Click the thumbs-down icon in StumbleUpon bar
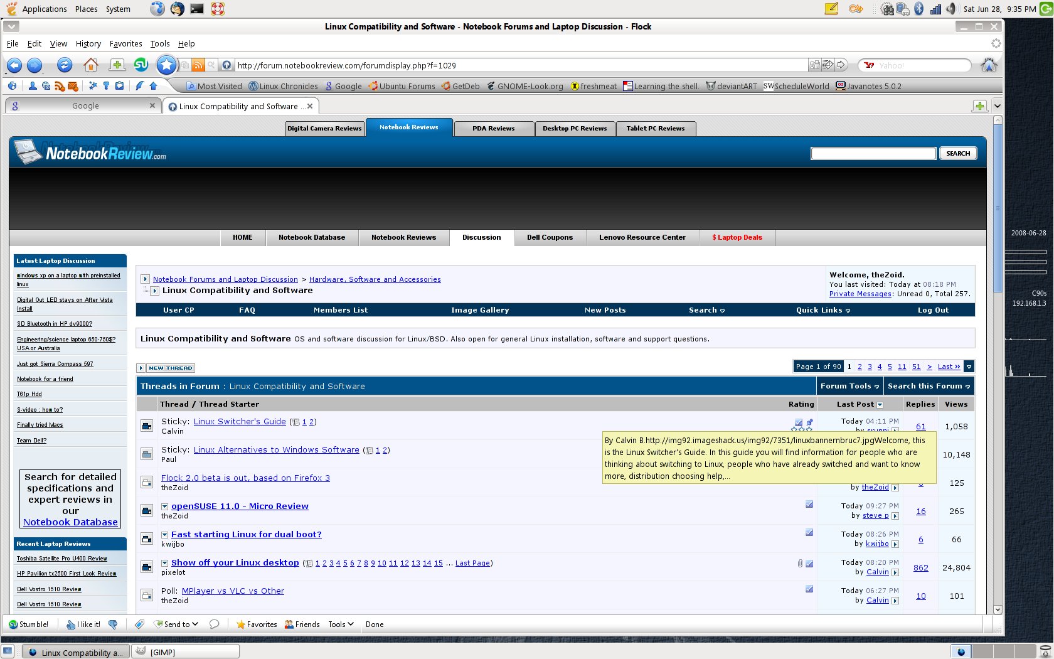Image resolution: width=1054 pixels, height=659 pixels. click(113, 624)
